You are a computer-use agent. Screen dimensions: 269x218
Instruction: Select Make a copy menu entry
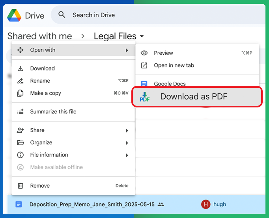pos(45,93)
